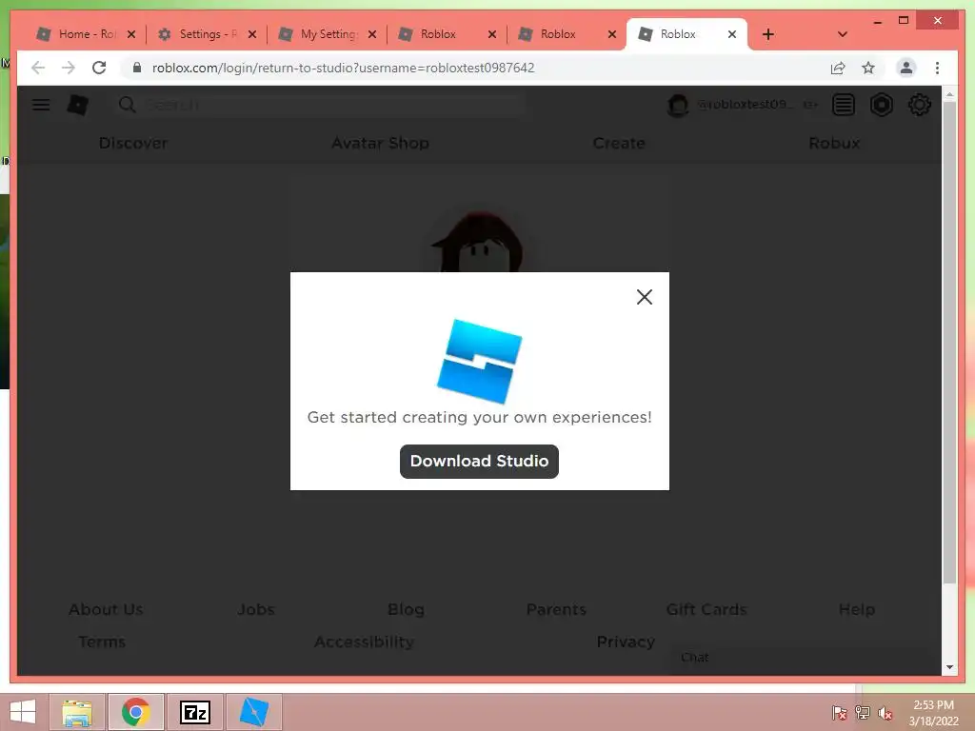Image resolution: width=975 pixels, height=731 pixels.
Task: Click the Roblox logo in site header
Action: 78,105
